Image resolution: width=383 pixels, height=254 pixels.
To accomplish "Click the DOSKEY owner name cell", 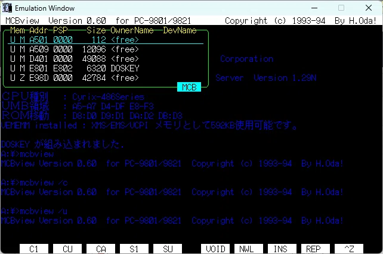I will coord(125,68).
